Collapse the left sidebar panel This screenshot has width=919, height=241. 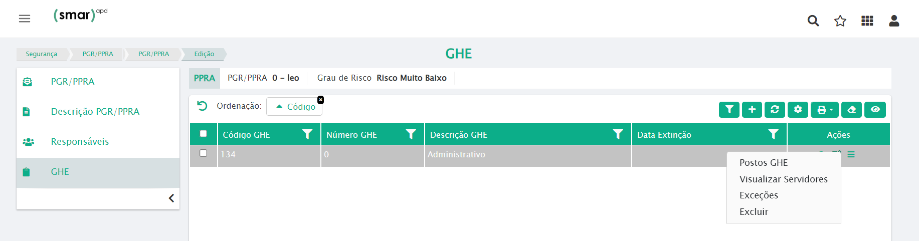171,198
